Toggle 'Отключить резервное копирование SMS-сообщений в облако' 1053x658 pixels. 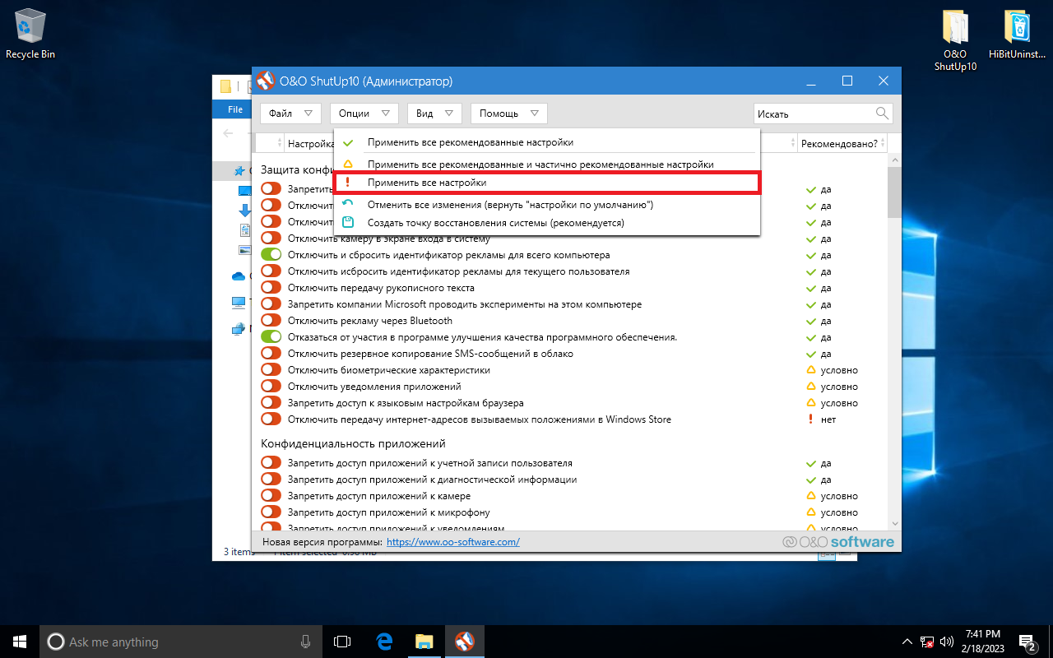[271, 354]
